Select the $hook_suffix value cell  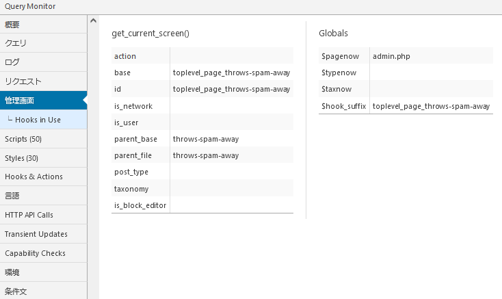click(x=431, y=106)
